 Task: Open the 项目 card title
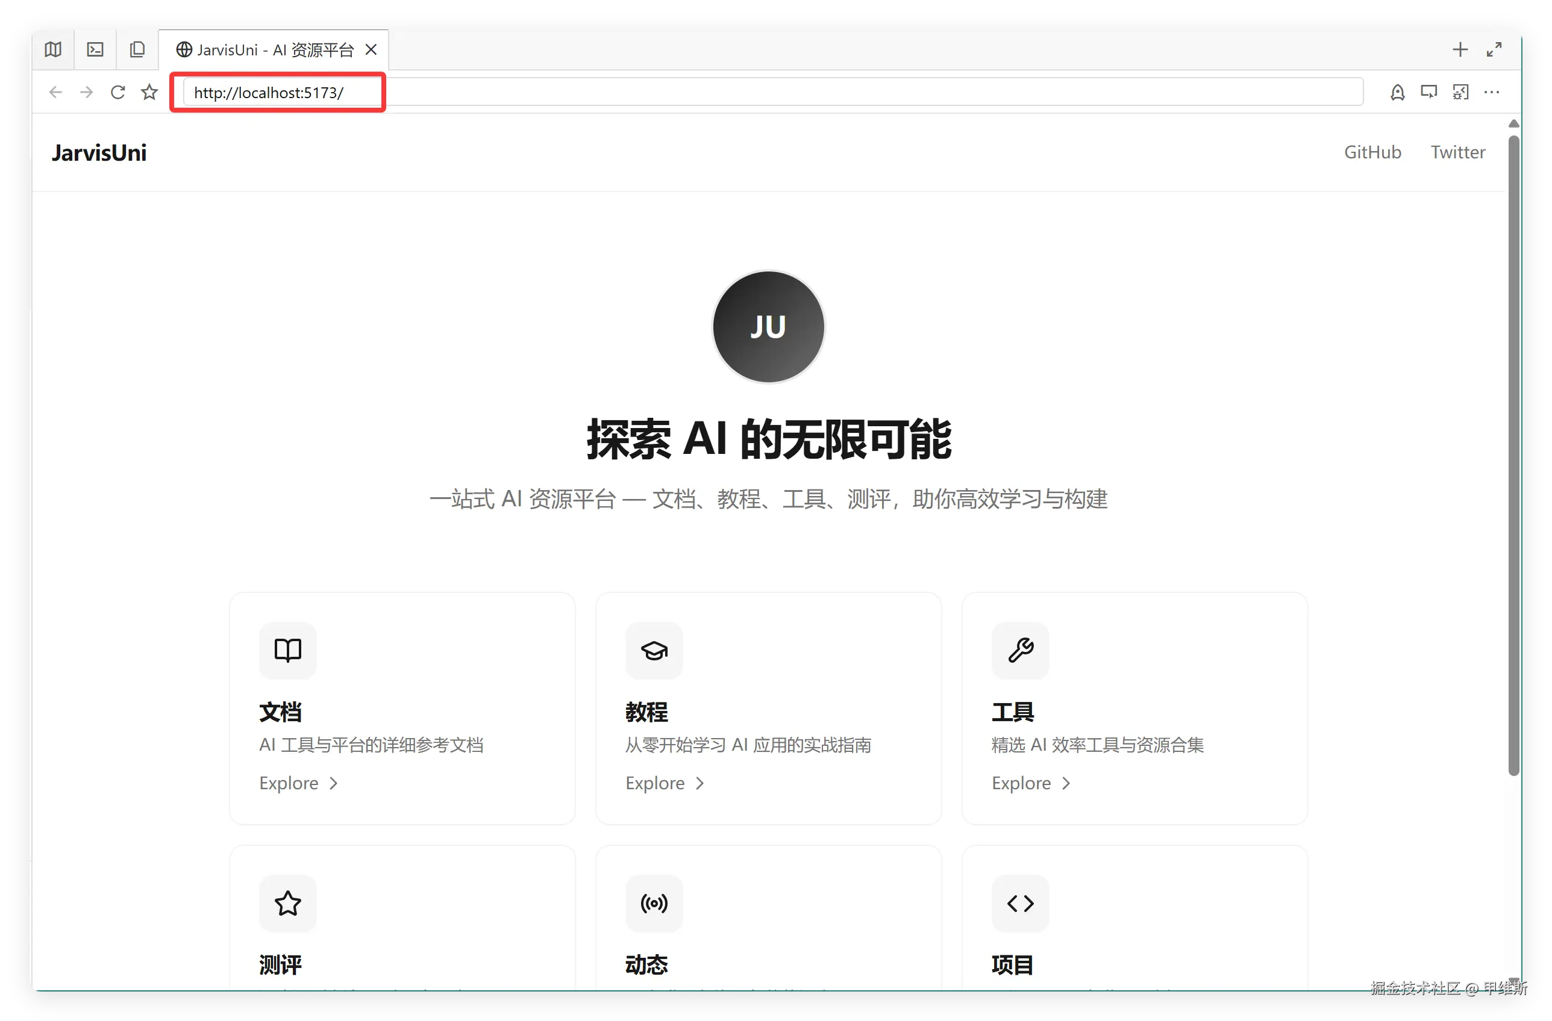pyautogui.click(x=1013, y=965)
